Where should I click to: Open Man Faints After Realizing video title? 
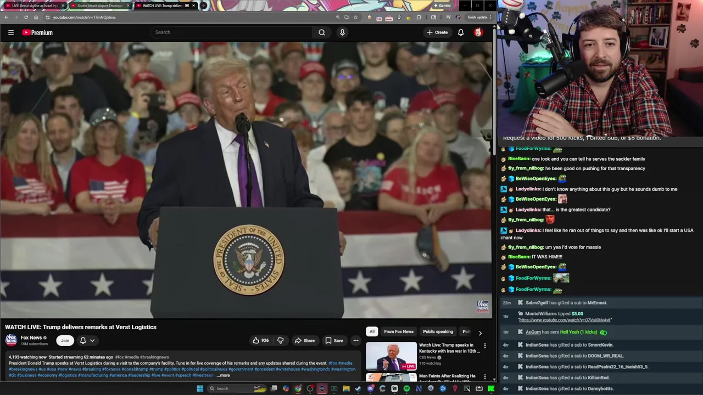click(x=448, y=379)
